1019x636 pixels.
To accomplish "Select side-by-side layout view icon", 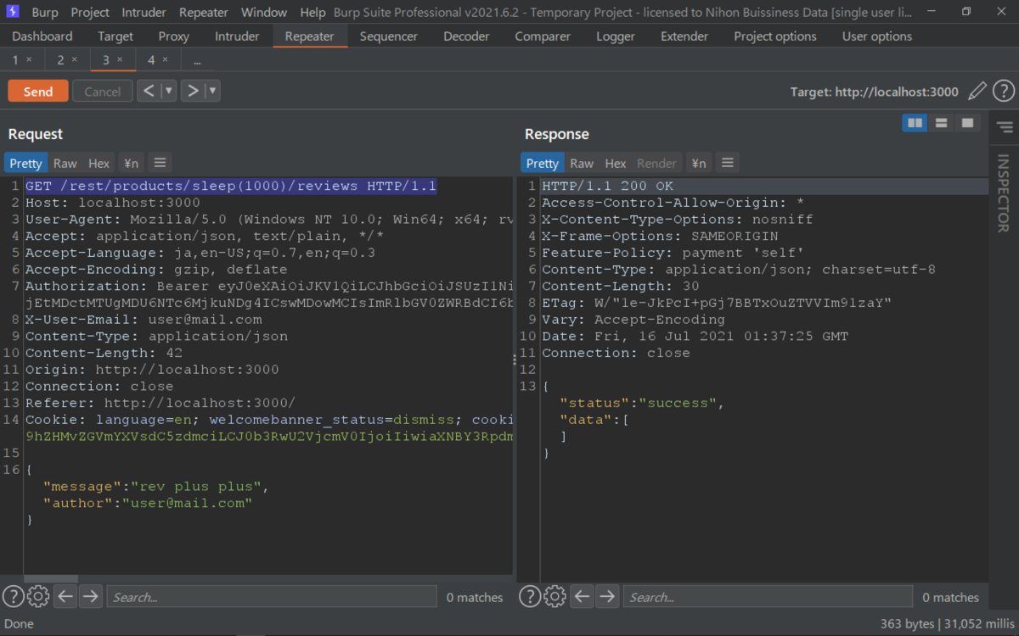I will tap(915, 123).
